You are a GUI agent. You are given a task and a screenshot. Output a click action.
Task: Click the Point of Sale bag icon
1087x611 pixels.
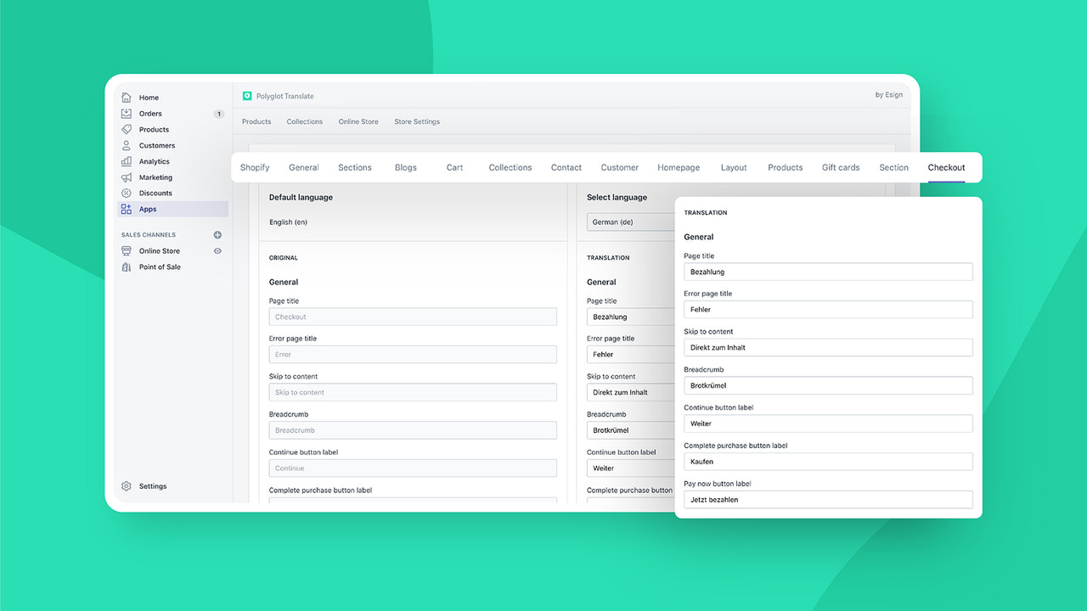pyautogui.click(x=127, y=267)
